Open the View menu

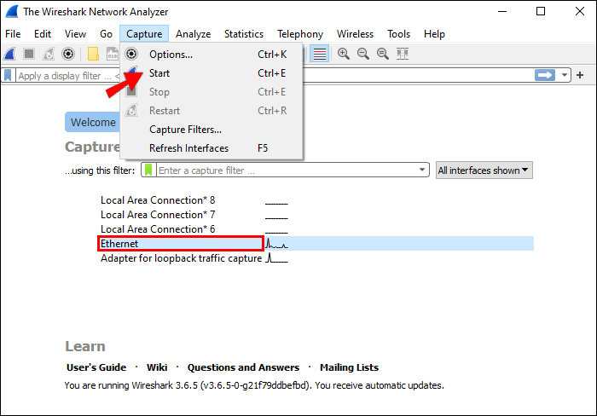(75, 34)
